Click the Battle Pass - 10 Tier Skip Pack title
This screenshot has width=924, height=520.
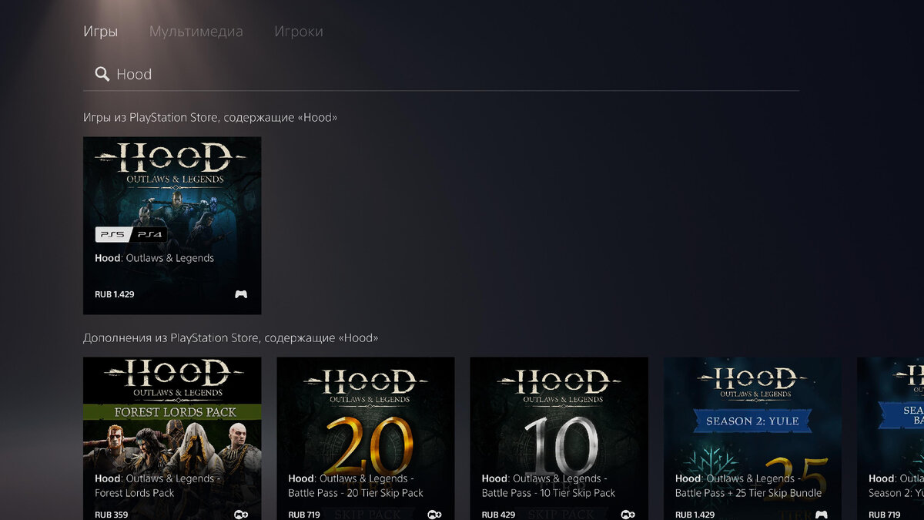[548, 485]
